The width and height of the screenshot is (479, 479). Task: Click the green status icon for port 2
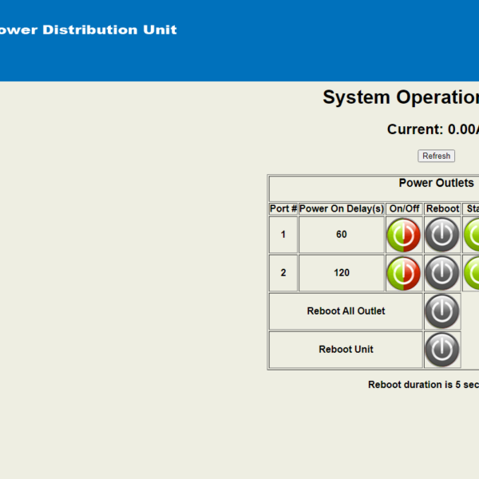(471, 273)
